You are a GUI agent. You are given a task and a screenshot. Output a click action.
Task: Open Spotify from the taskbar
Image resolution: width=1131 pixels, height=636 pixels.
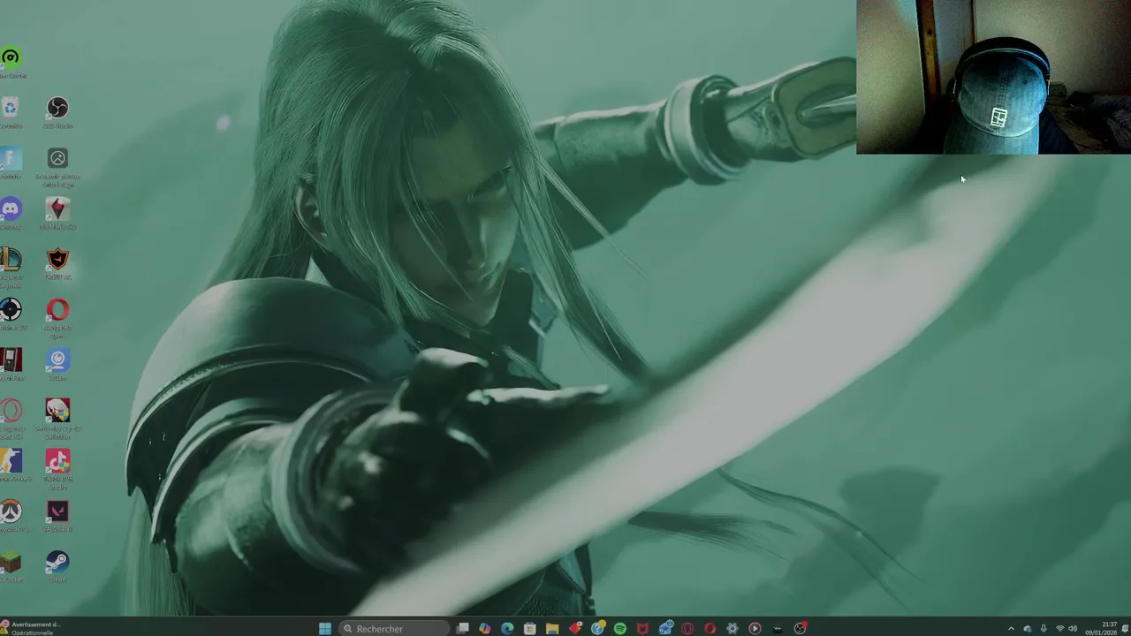(620, 628)
